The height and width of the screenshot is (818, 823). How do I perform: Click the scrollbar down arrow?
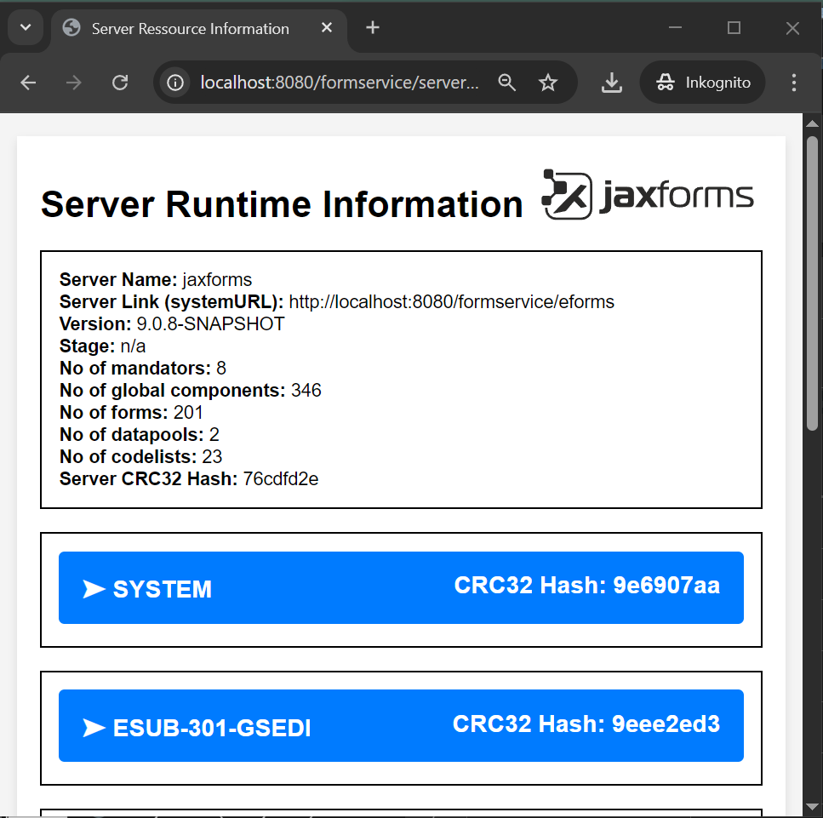[x=812, y=809]
